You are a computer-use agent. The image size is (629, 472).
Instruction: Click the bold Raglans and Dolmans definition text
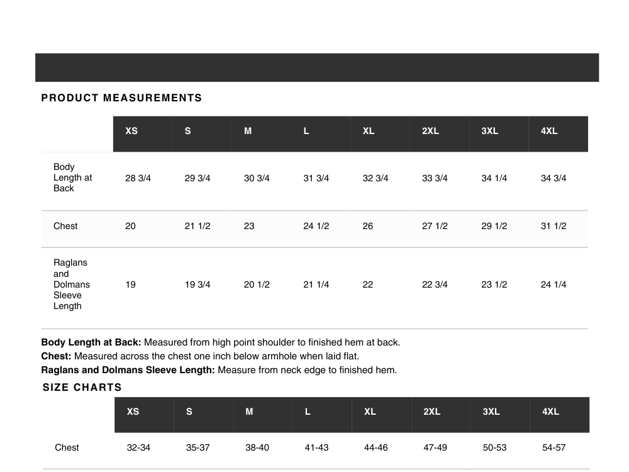pos(128,370)
